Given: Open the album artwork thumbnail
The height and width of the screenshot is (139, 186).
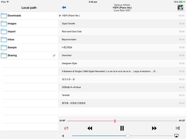Looking at the screenshot, I should [x=180, y=7].
